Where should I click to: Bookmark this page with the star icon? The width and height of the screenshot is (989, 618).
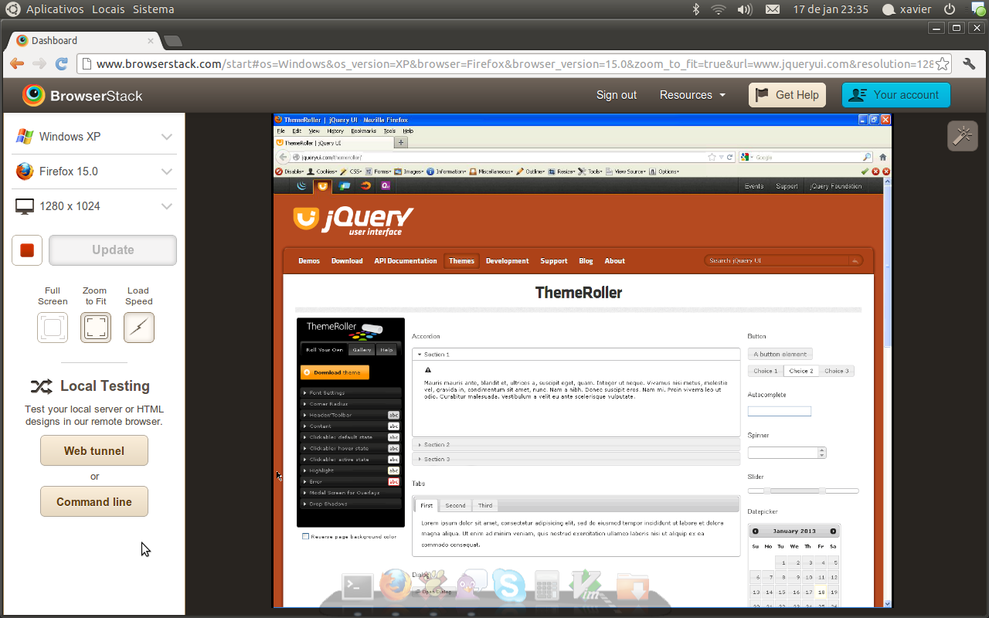click(x=943, y=64)
